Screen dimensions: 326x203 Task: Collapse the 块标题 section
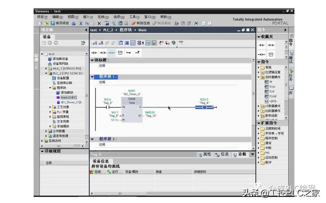coord(92,60)
